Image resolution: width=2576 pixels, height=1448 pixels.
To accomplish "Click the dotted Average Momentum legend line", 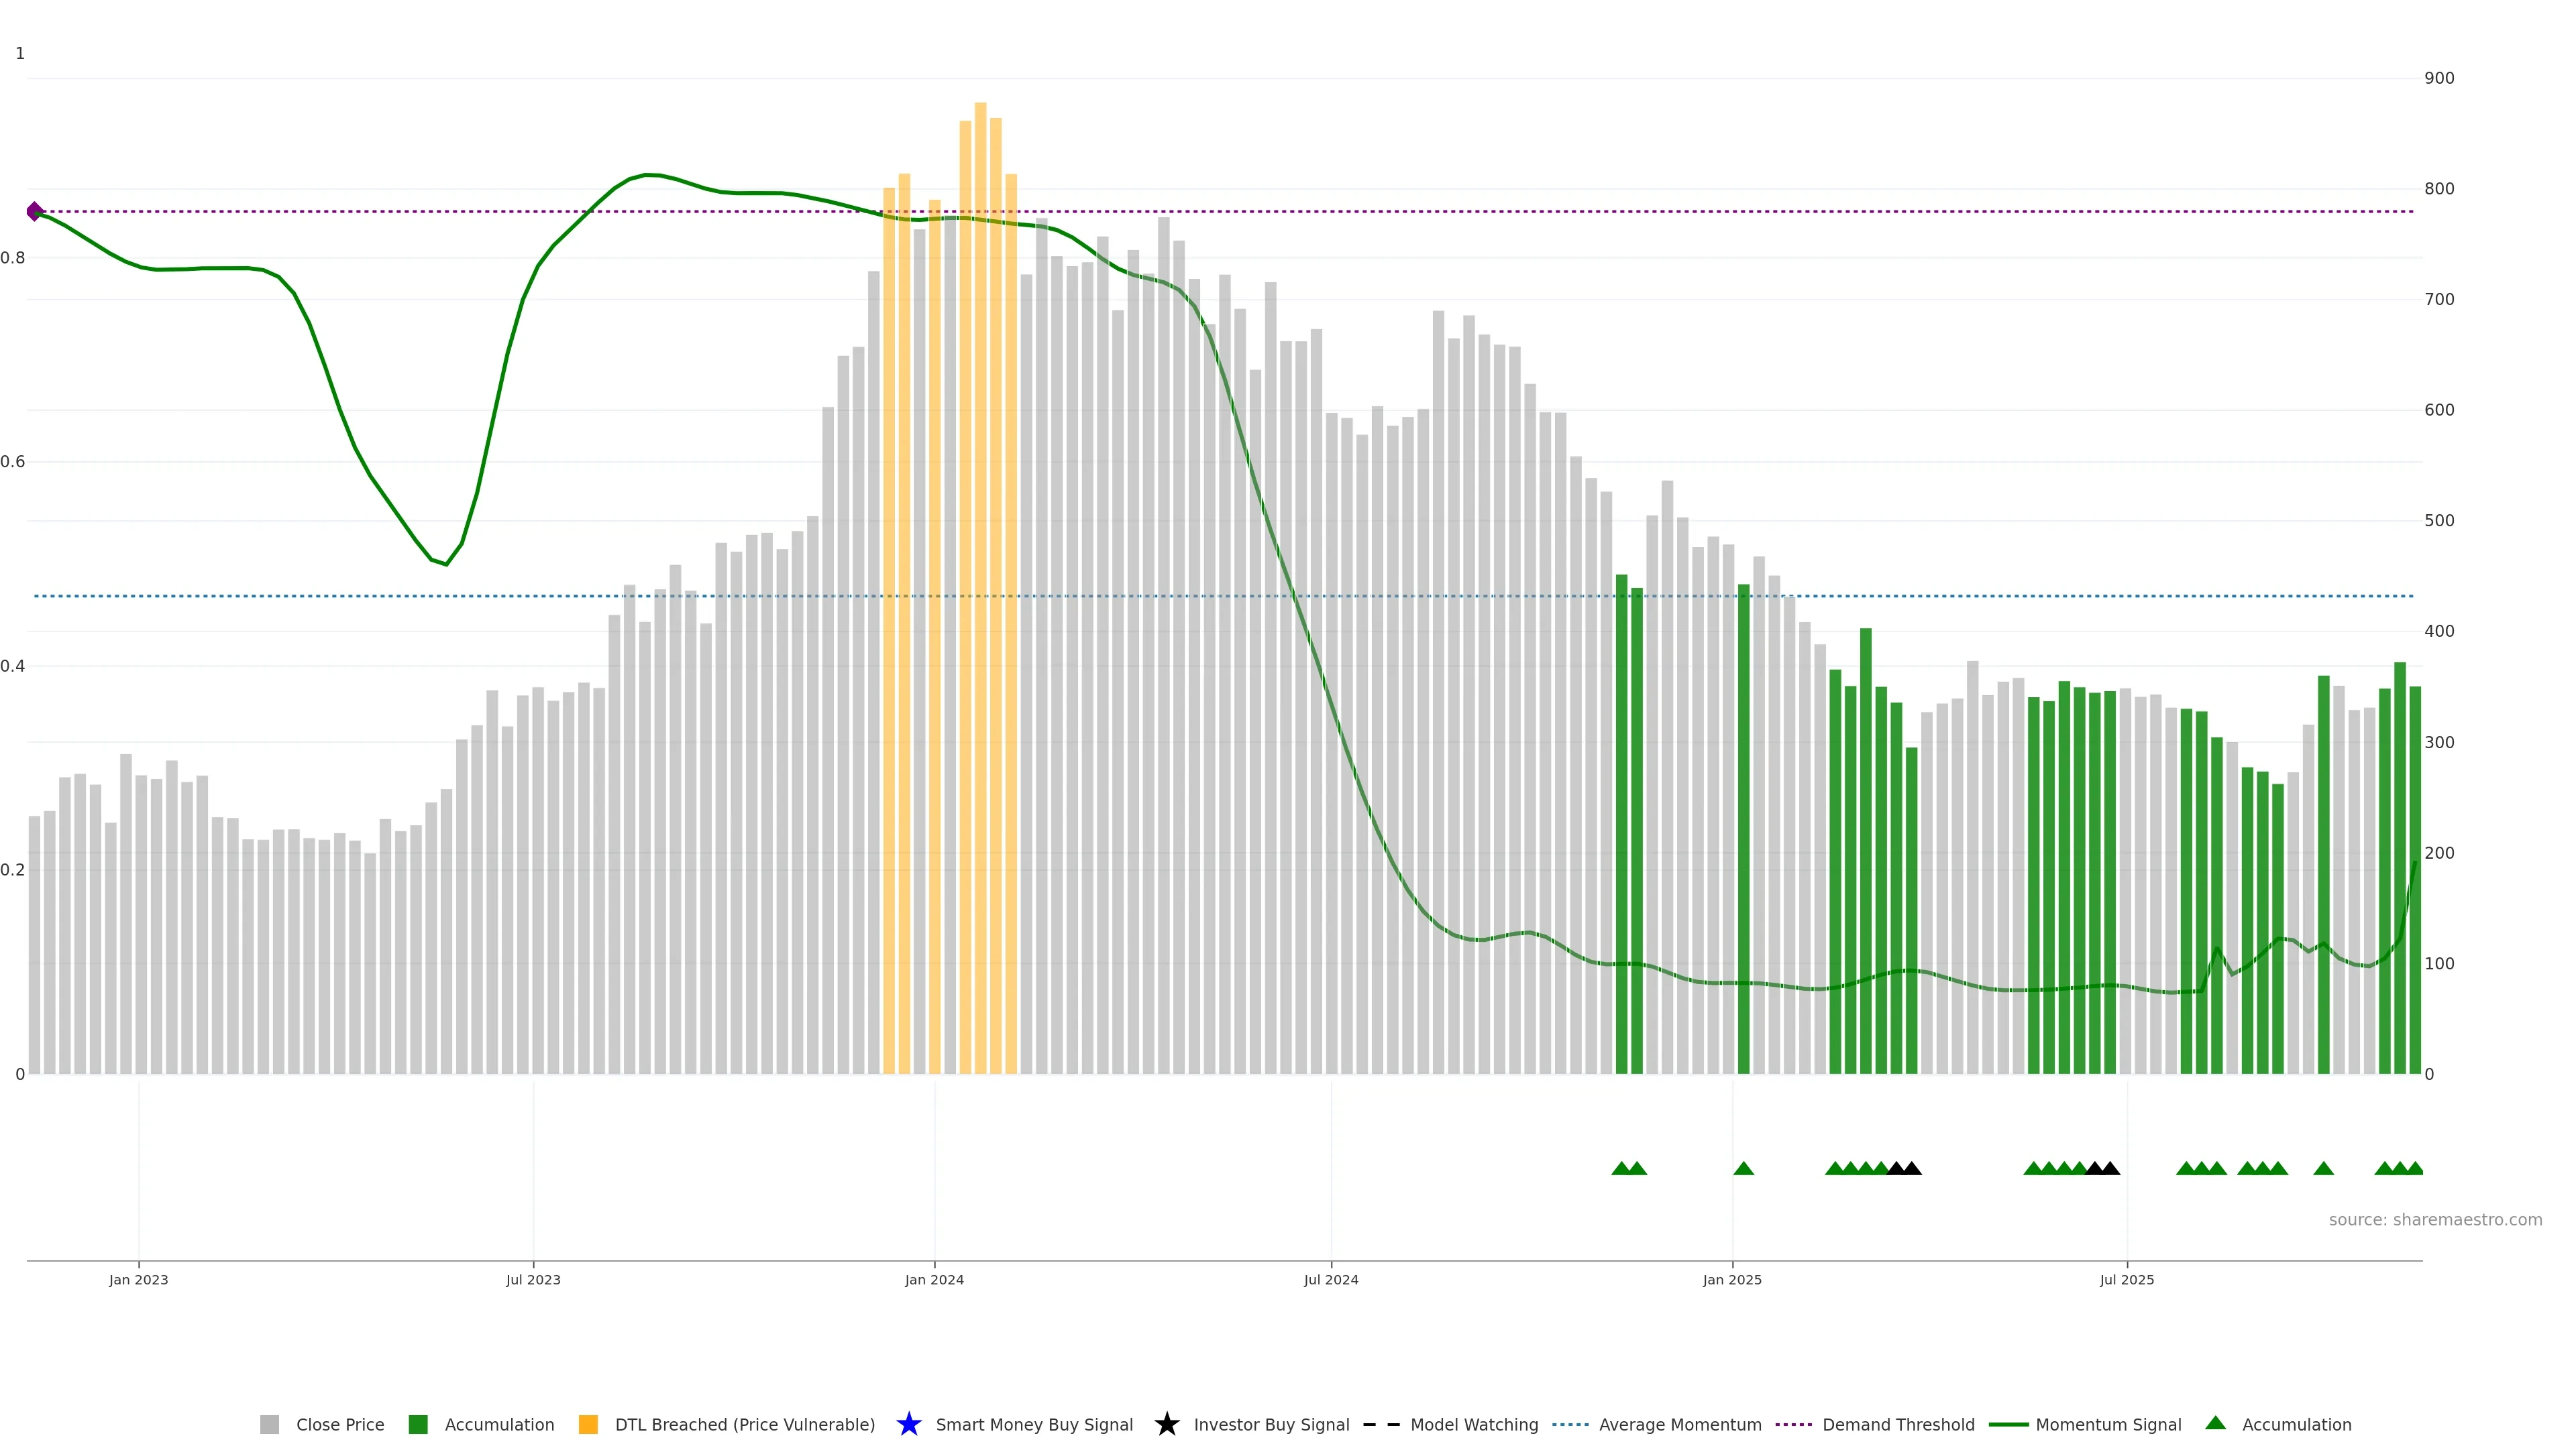I will tap(1570, 1424).
